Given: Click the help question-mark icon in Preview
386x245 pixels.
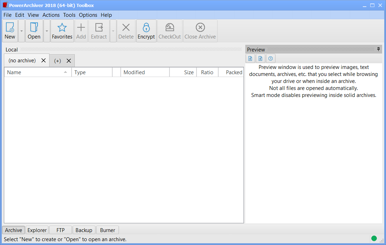Looking at the screenshot, I should click(271, 58).
